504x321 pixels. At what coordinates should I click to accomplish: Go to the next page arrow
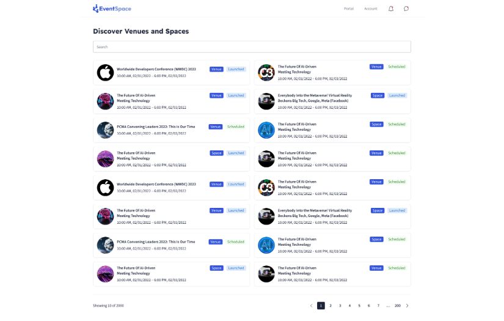pos(407,306)
